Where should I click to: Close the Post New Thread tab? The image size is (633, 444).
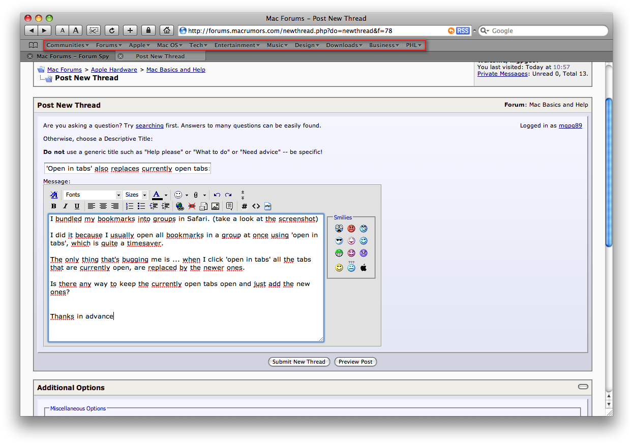coord(120,56)
